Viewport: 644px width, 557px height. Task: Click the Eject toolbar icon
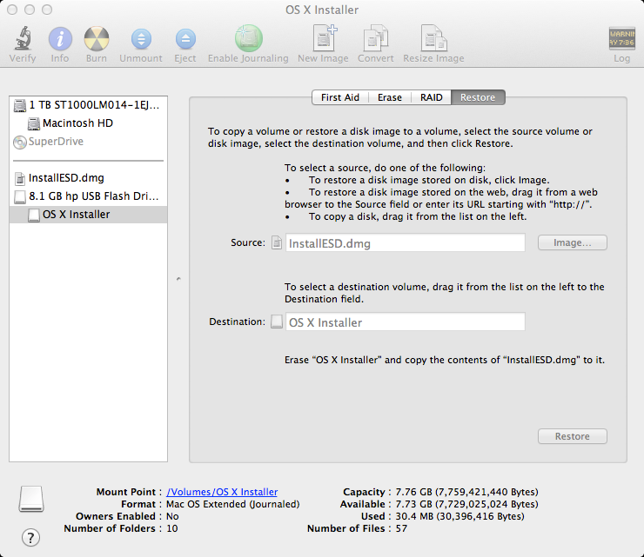pyautogui.click(x=185, y=39)
